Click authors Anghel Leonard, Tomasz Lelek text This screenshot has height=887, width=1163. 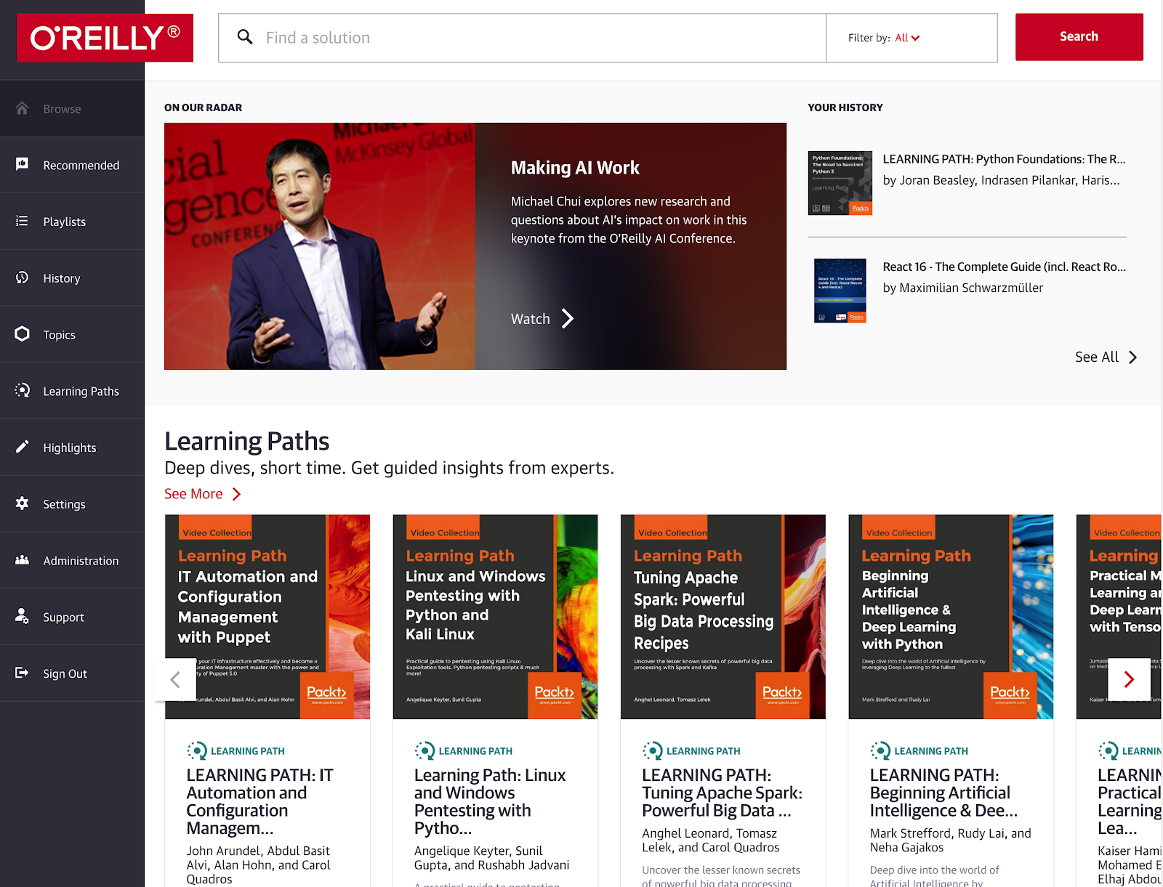click(710, 841)
